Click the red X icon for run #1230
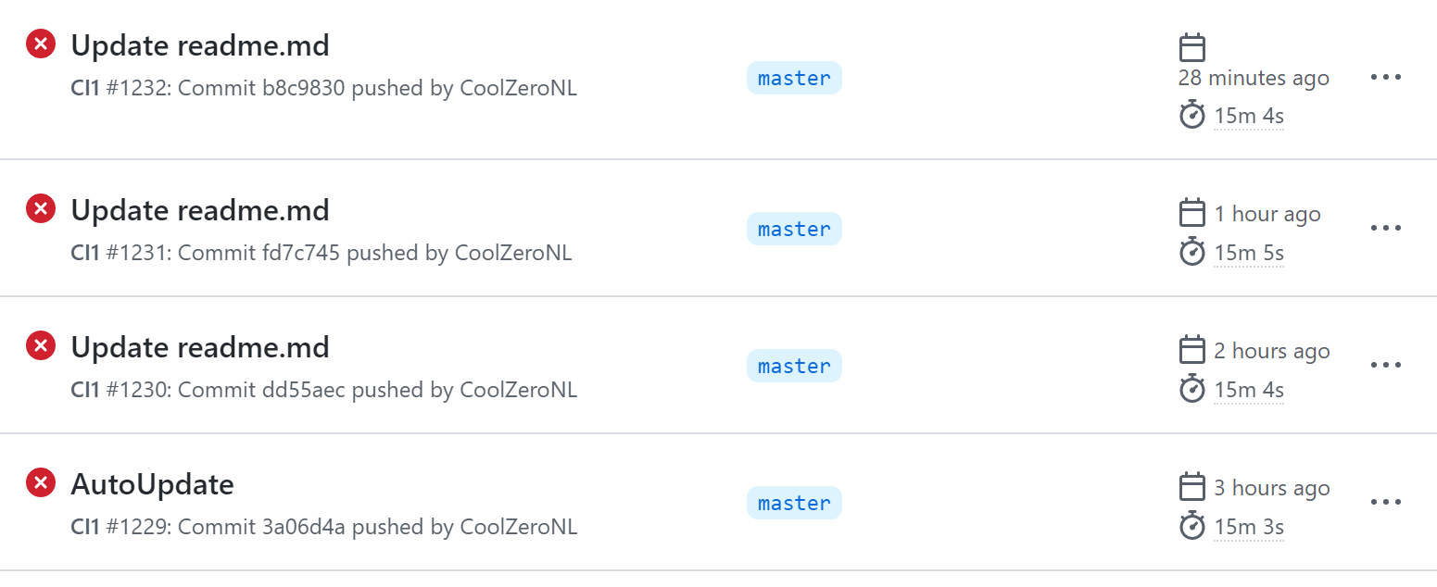1437x587 pixels. coord(40,345)
